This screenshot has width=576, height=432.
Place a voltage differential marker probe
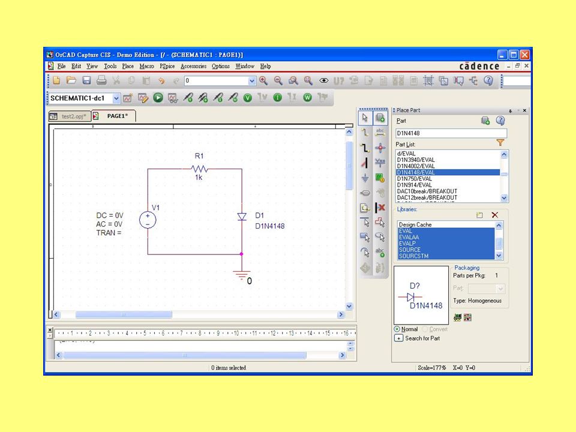point(203,98)
